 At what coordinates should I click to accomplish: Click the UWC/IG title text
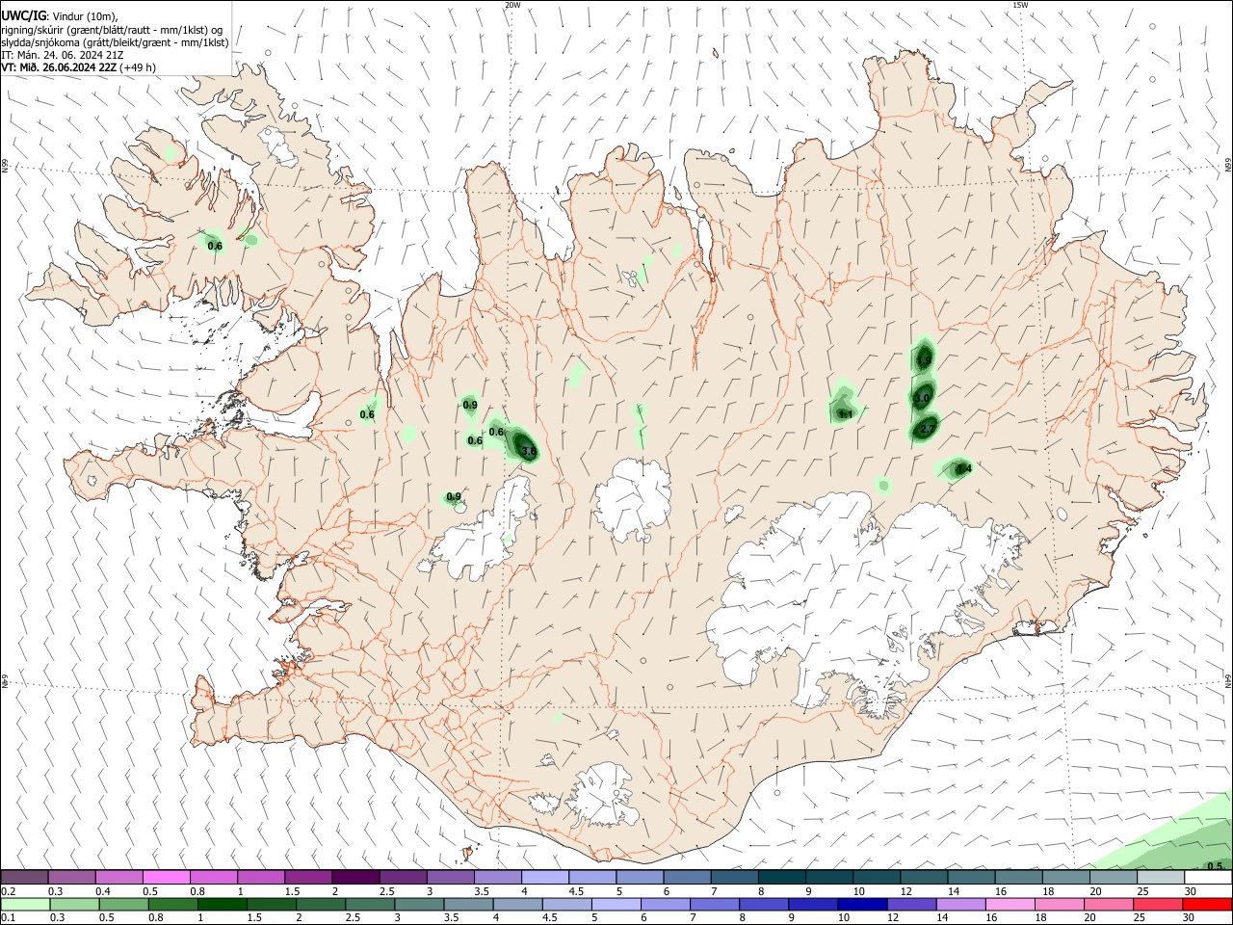[23, 14]
